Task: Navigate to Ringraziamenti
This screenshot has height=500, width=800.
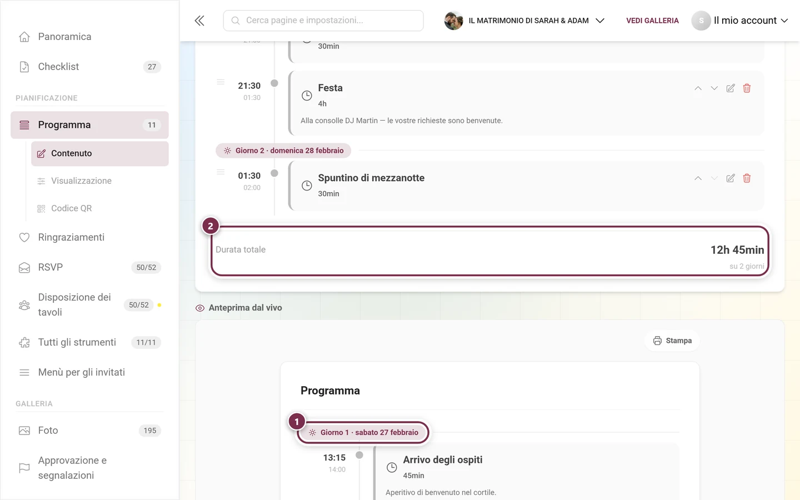Action: [x=89, y=237]
